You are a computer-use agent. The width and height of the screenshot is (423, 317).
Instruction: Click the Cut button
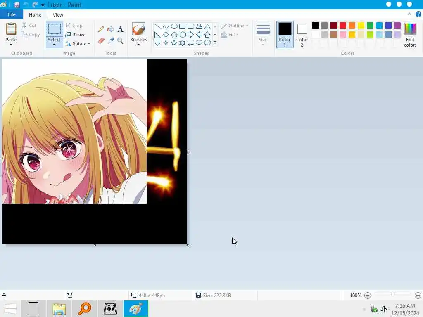click(x=29, y=26)
